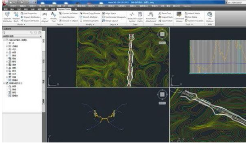Click the cross-section shape in the lower-left viewport
Image resolution: width=249 pixels, height=144 pixels.
[x=104, y=116]
